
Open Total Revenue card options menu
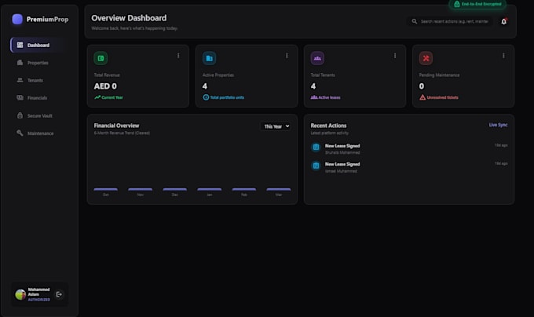[178, 56]
